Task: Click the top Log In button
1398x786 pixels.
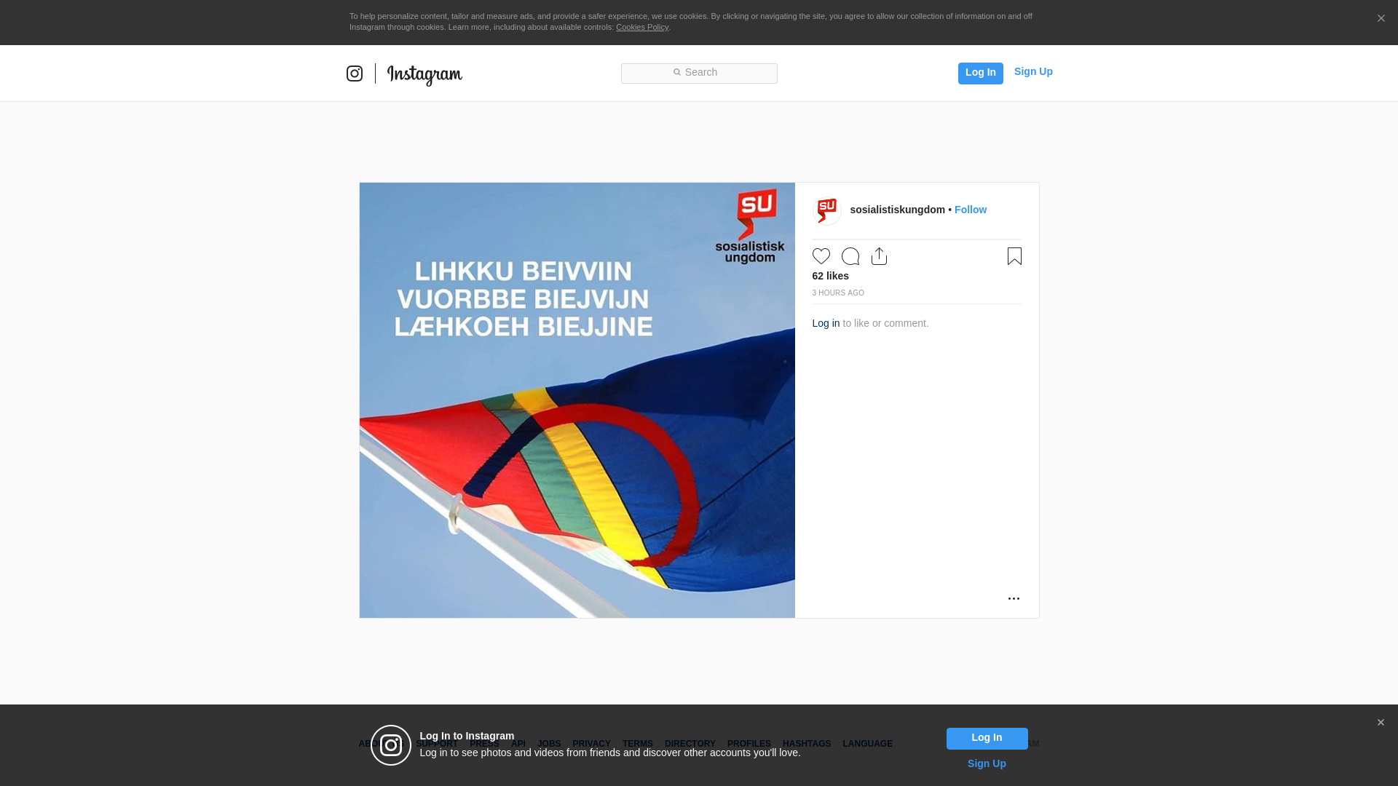Action: point(980,73)
